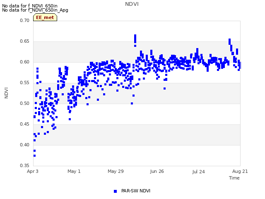The width and height of the screenshot is (265, 199).
Task: Click the Time axis label
Action: tap(234, 178)
